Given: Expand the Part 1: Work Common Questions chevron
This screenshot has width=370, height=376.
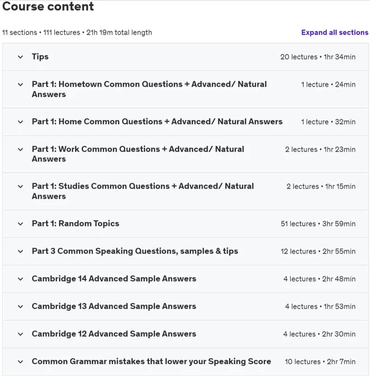Looking at the screenshot, I should (x=20, y=149).
